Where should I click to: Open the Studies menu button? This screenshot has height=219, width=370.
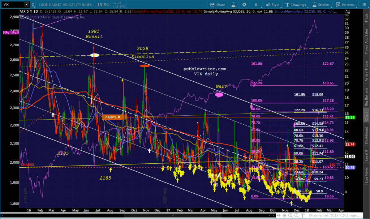pos(321,4)
